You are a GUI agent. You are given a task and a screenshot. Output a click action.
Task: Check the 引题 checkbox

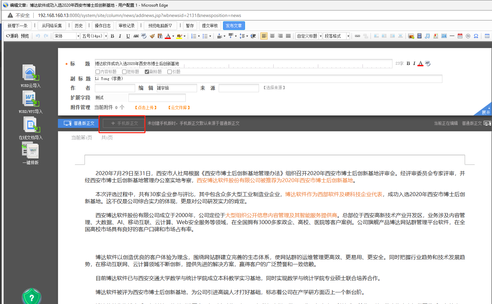pyautogui.click(x=169, y=72)
